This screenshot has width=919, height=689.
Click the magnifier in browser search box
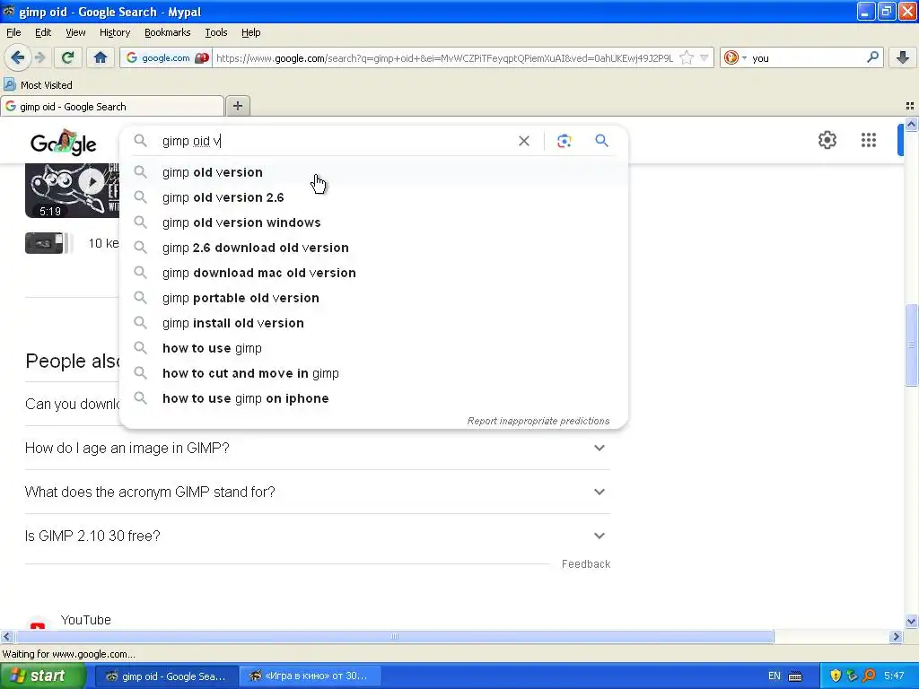tap(872, 57)
